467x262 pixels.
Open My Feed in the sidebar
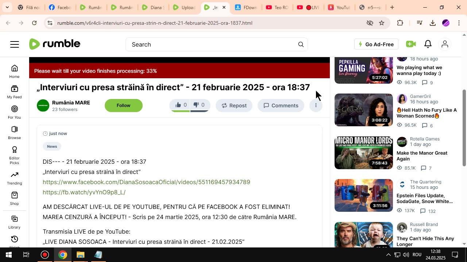pos(15,92)
